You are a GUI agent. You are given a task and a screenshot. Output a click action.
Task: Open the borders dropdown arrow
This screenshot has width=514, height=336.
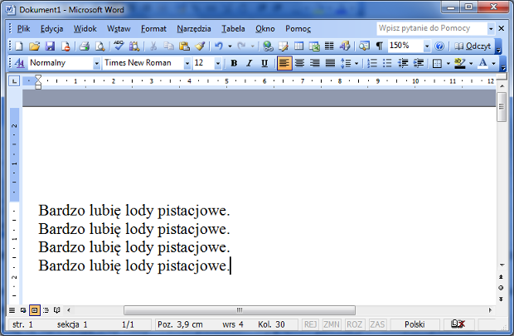click(x=449, y=63)
